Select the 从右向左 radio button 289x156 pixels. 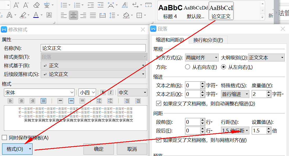coord(188,67)
